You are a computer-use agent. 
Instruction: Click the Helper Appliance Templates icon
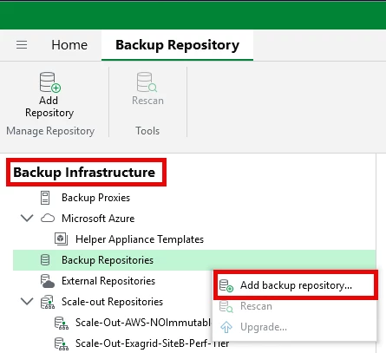point(61,239)
